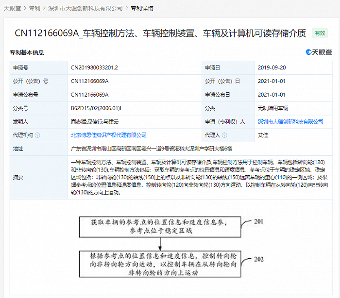This screenshot has height=298, width=340.
Task: Click help icon next to 代理人
Action: pyautogui.click(x=224, y=135)
